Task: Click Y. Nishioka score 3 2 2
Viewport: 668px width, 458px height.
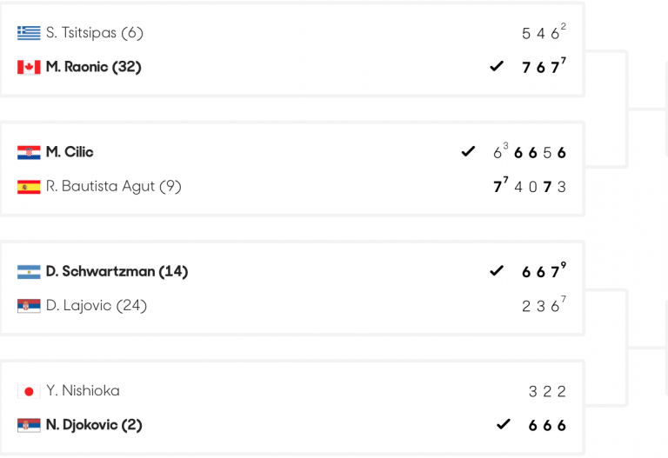Action: pos(547,392)
